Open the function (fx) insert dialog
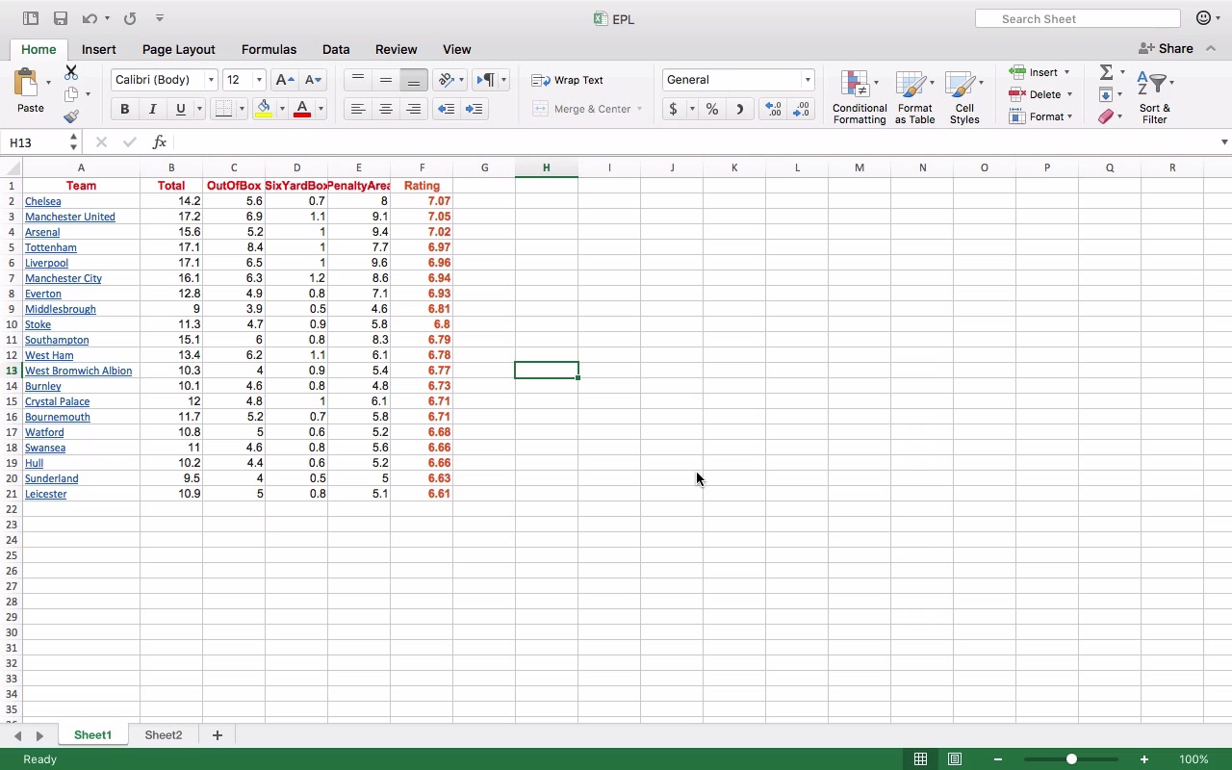Viewport: 1232px width, 770px height. 160,142
